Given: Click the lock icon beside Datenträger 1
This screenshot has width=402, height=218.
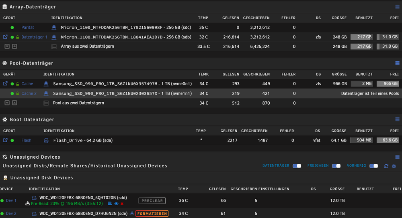Looking at the screenshot, I should pos(17,37).
